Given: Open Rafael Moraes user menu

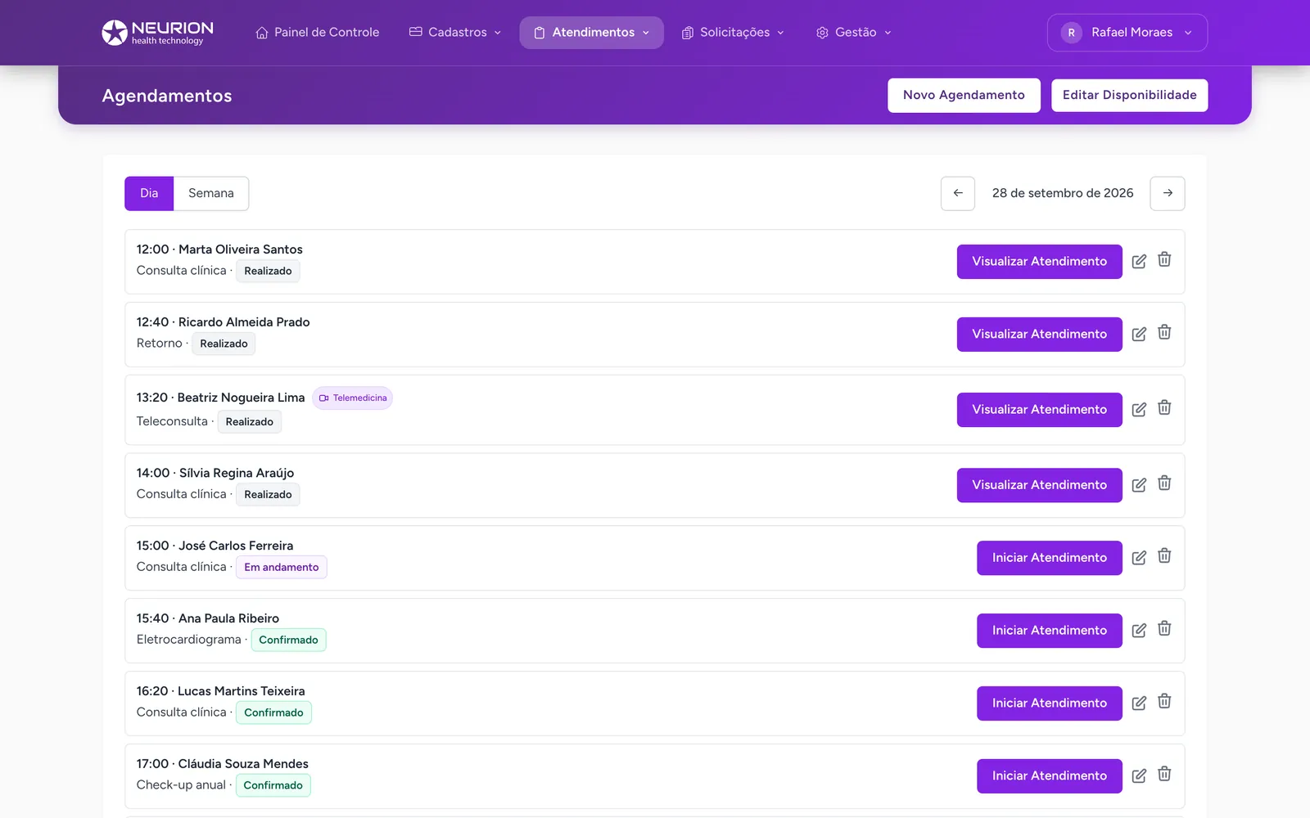Looking at the screenshot, I should click(x=1127, y=33).
